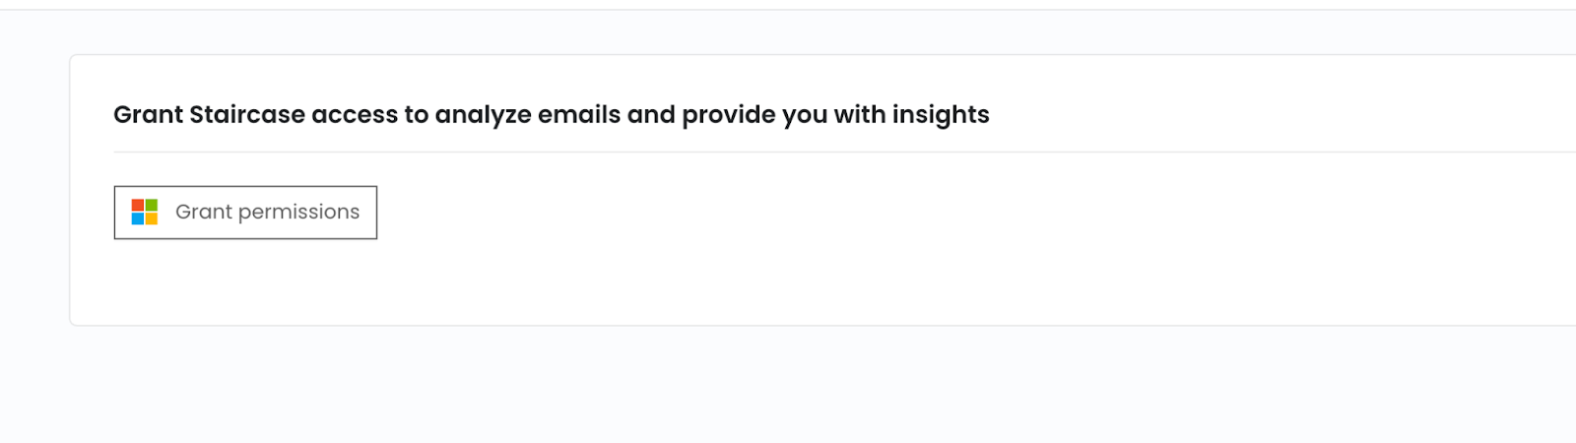1576x443 pixels.
Task: Click the word 'Grant' on the button
Action: (204, 212)
